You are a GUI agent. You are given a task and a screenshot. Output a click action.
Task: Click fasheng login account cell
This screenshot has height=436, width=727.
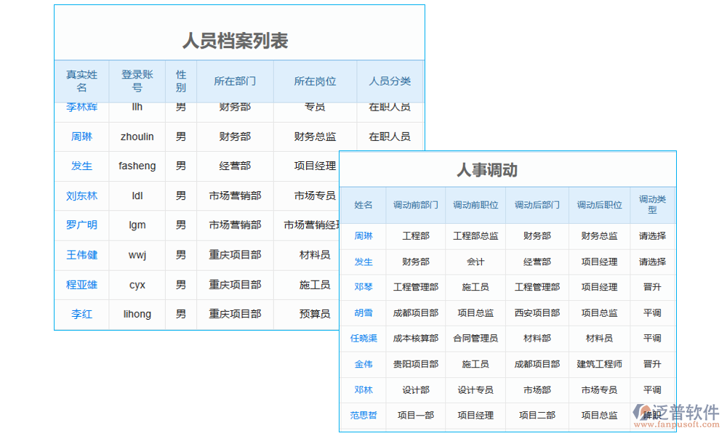[x=137, y=166]
